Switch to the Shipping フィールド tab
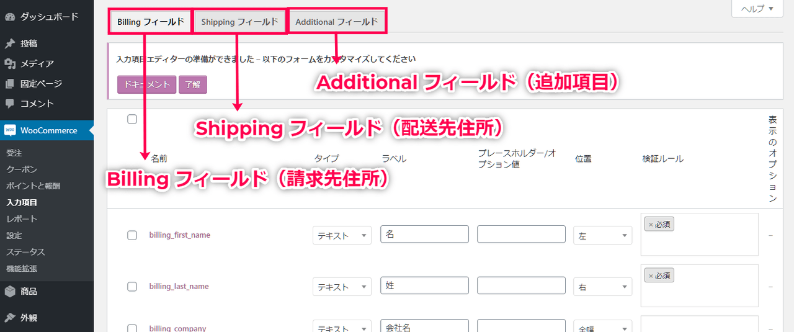The image size is (794, 332). 239,22
